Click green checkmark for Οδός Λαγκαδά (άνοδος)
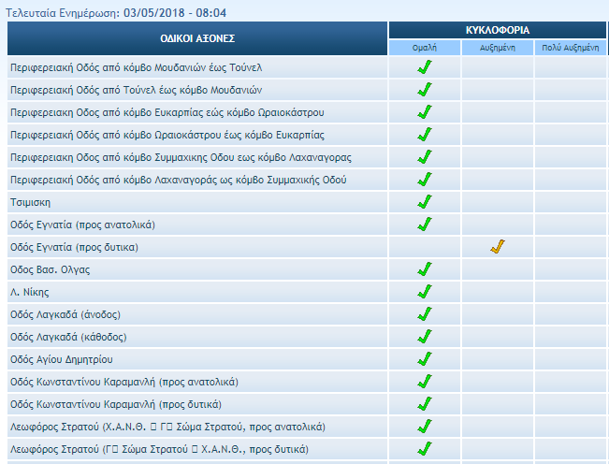Screen dimensions: 609x464 pos(425,314)
